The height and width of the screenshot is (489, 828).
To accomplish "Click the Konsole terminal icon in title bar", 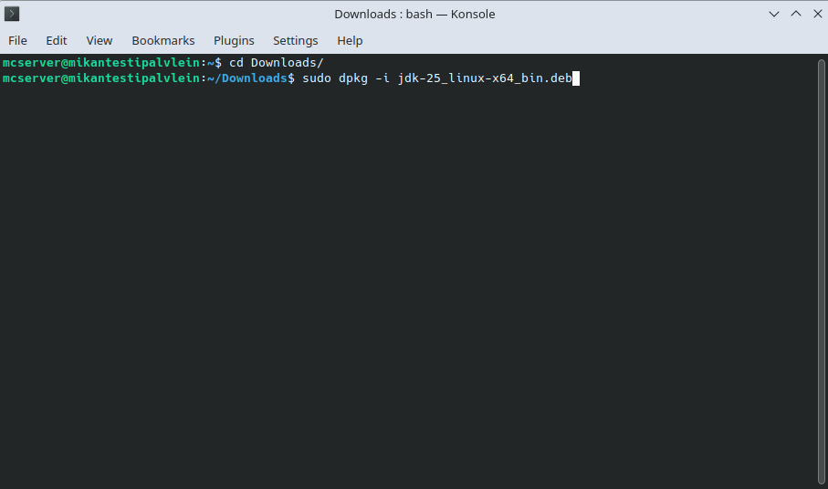I will click(x=13, y=14).
